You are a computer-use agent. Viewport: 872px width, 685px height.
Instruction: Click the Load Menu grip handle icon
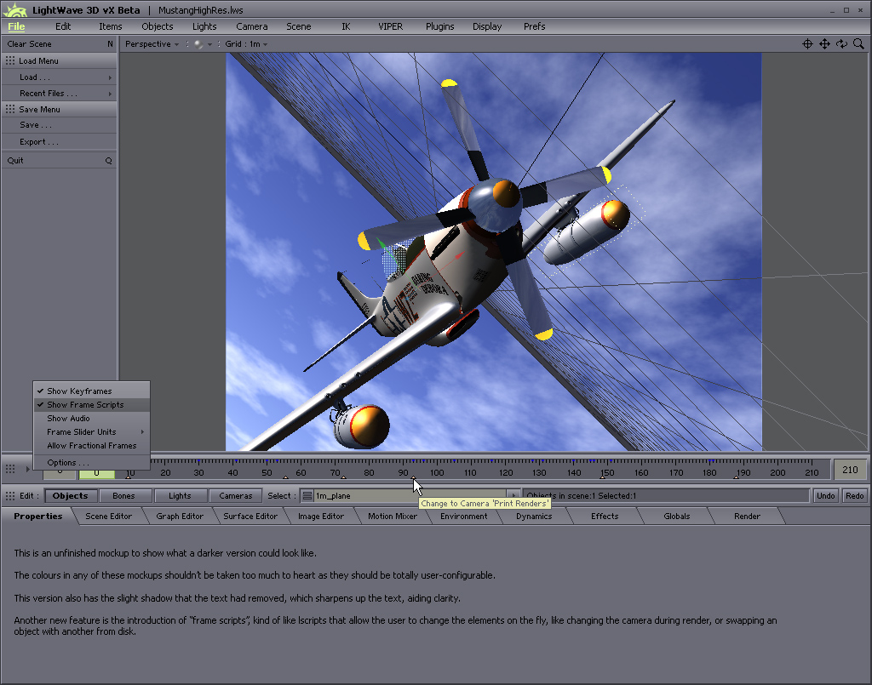[x=10, y=61]
